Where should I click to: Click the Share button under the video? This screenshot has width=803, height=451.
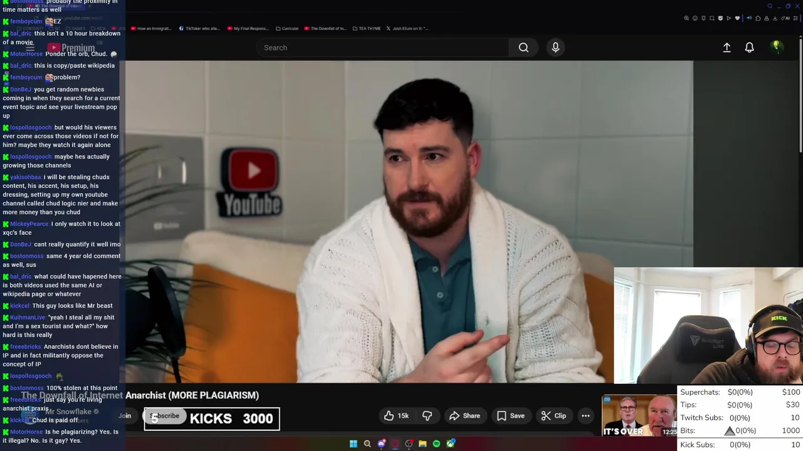(465, 416)
